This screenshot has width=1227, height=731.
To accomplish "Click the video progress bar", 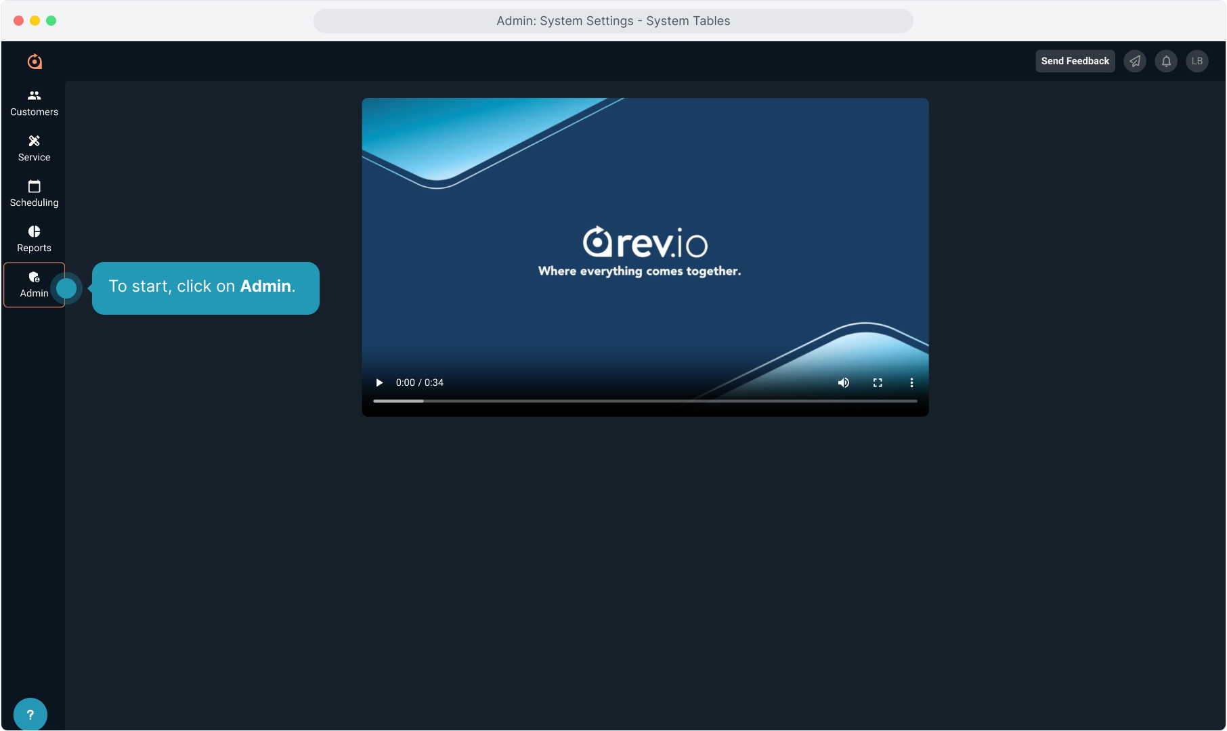I will [645, 401].
